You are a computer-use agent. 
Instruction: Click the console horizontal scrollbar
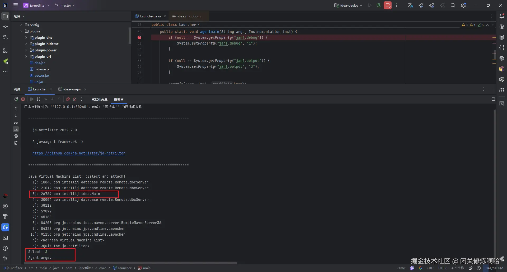coord(131,263)
